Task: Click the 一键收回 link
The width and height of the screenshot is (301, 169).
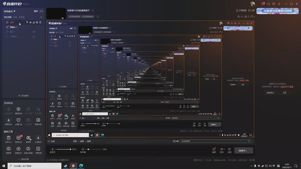Action: coord(283,87)
